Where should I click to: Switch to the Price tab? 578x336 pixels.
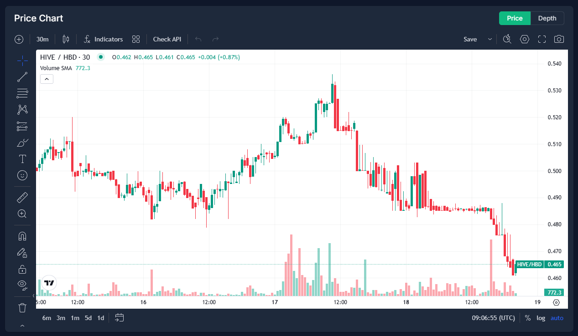515,18
